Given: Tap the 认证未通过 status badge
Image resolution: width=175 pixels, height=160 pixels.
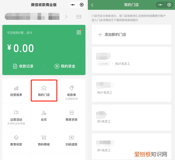Looking at the screenshot, I should [103, 64].
